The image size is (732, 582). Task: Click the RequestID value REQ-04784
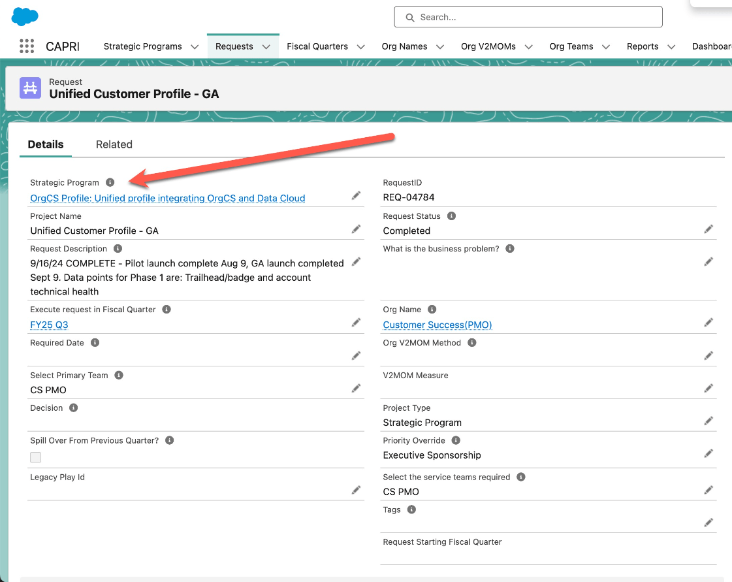pos(409,197)
